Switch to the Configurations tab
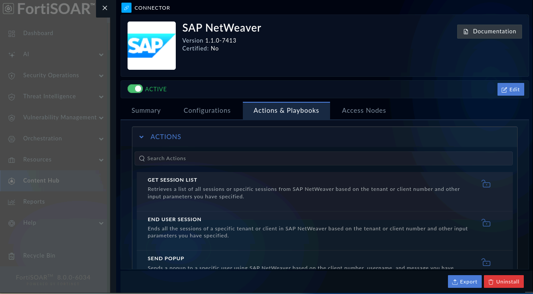Viewport: 533px width, 294px height. click(x=207, y=111)
